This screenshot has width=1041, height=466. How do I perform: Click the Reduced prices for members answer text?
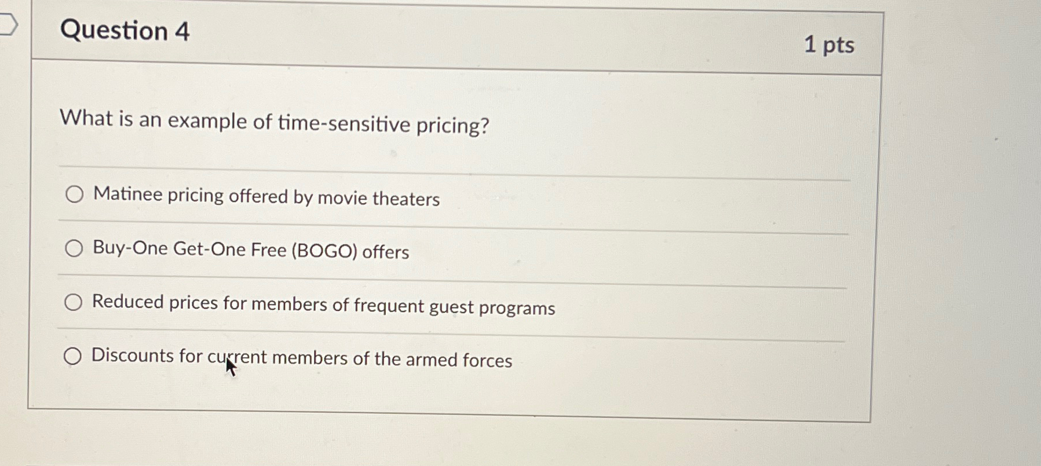323,305
